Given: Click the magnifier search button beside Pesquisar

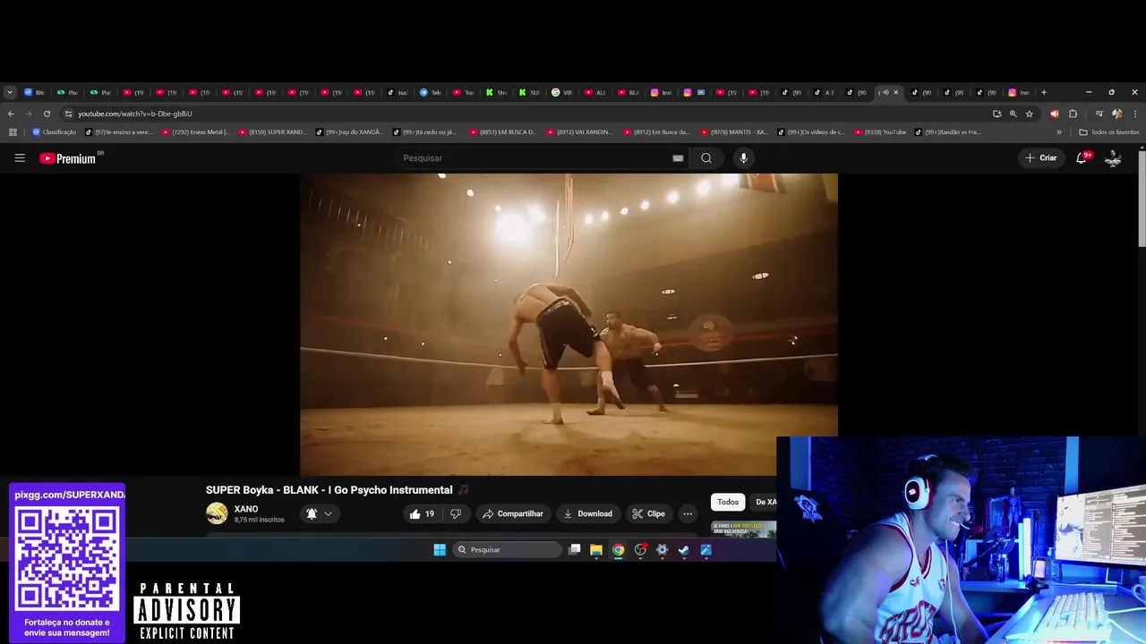Looking at the screenshot, I should (706, 158).
